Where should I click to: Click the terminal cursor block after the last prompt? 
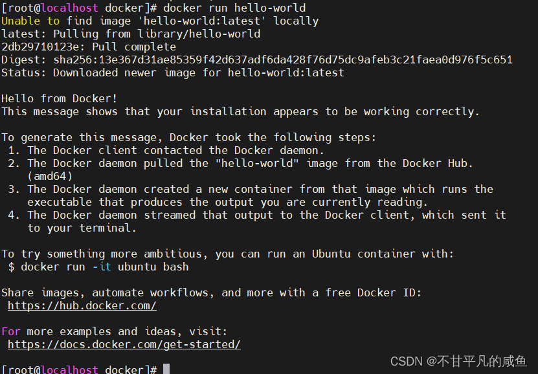[166, 369]
